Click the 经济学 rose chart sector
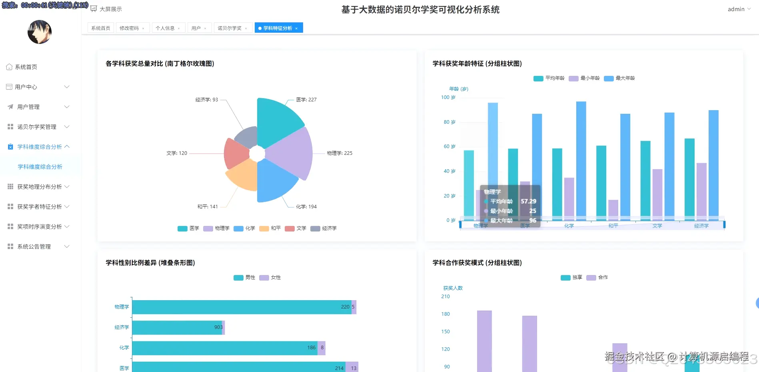This screenshot has height=372, width=759. [248, 138]
